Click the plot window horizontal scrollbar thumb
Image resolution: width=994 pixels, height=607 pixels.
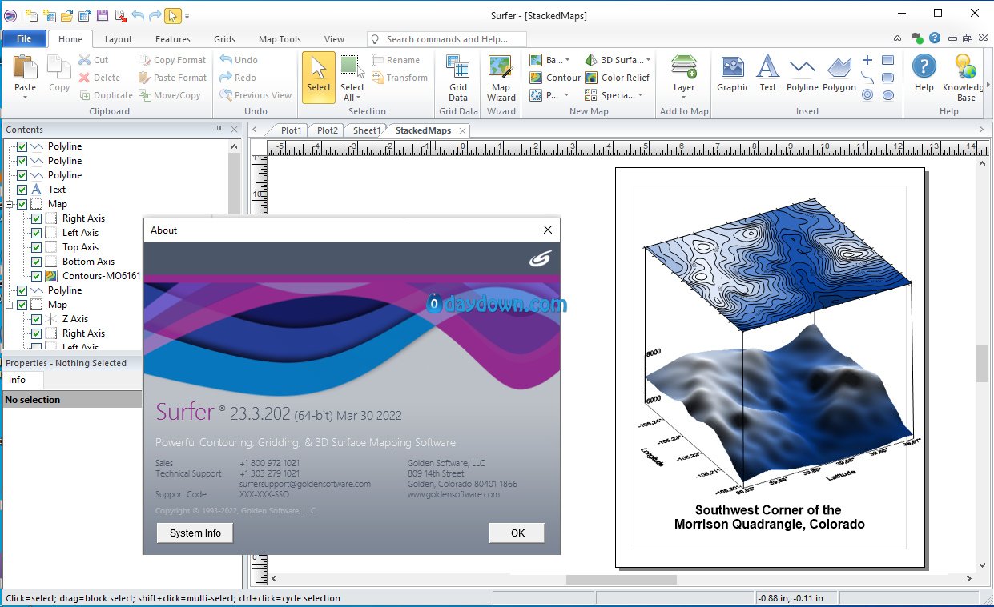[x=622, y=579]
